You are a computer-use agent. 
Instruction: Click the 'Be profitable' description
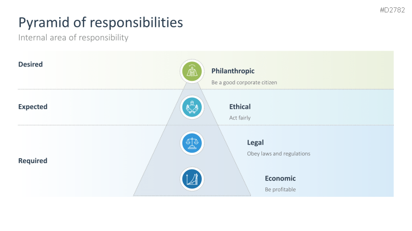click(280, 189)
